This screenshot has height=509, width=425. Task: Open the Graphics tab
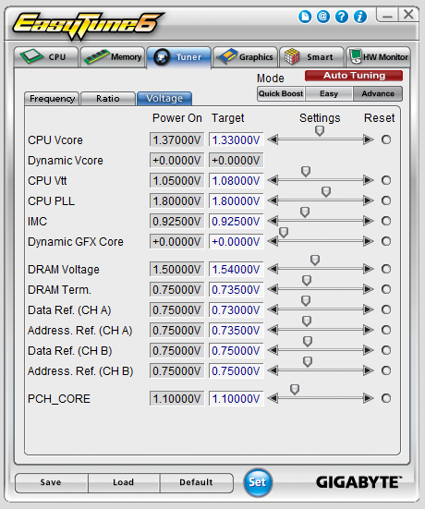coord(246,57)
